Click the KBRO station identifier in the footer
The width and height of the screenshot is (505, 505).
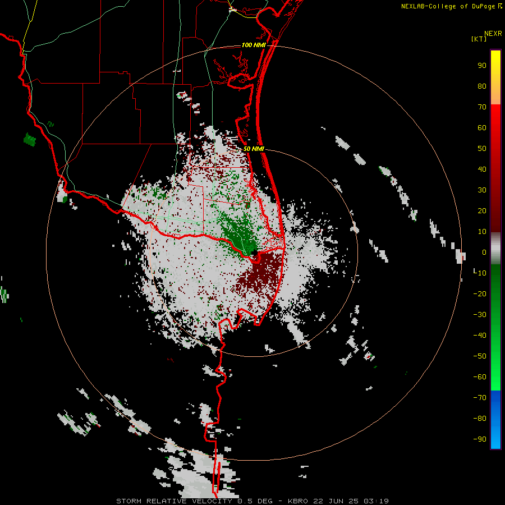pos(300,501)
